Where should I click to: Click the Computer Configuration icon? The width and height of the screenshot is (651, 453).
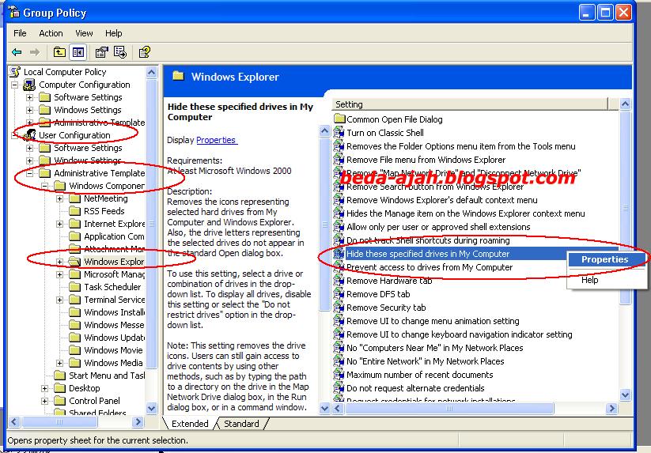pyautogui.click(x=29, y=85)
